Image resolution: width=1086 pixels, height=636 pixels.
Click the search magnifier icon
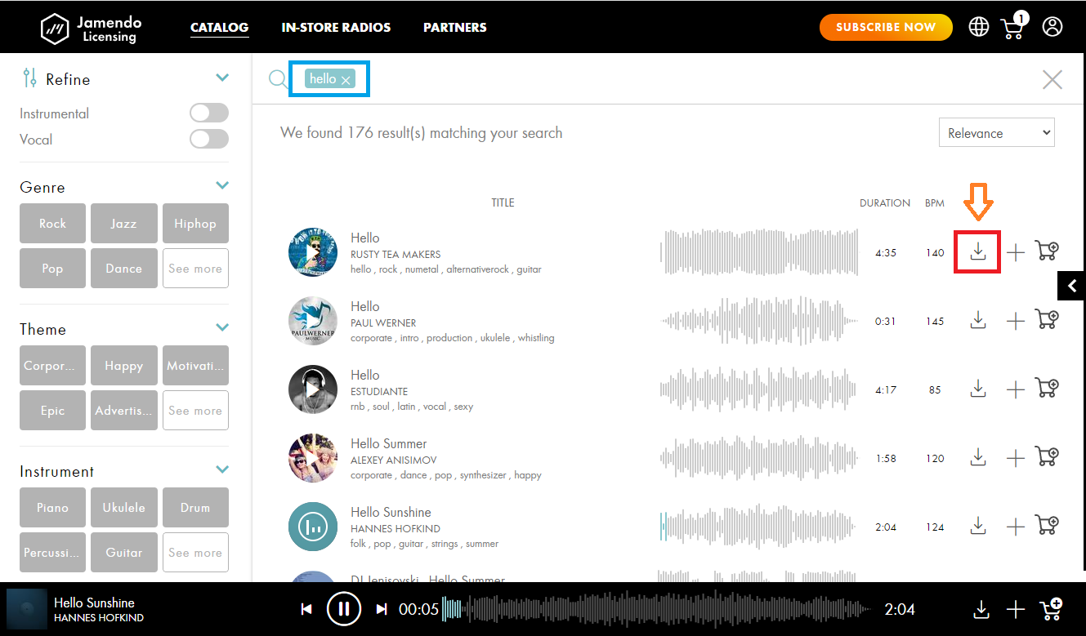point(278,79)
